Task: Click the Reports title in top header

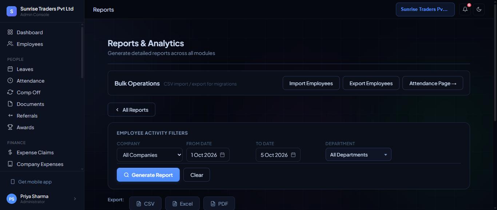Action: pos(103,9)
